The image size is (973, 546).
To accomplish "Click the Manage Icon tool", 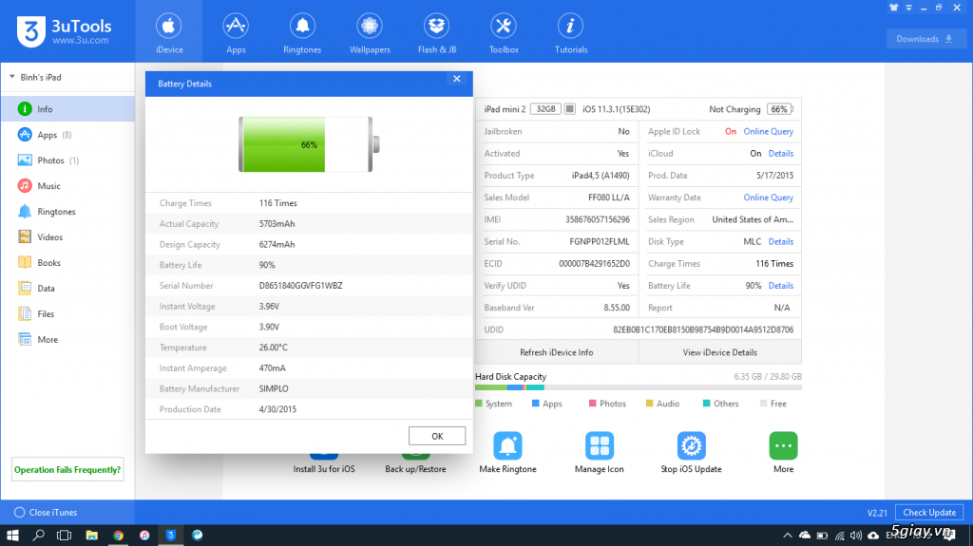I will [600, 445].
